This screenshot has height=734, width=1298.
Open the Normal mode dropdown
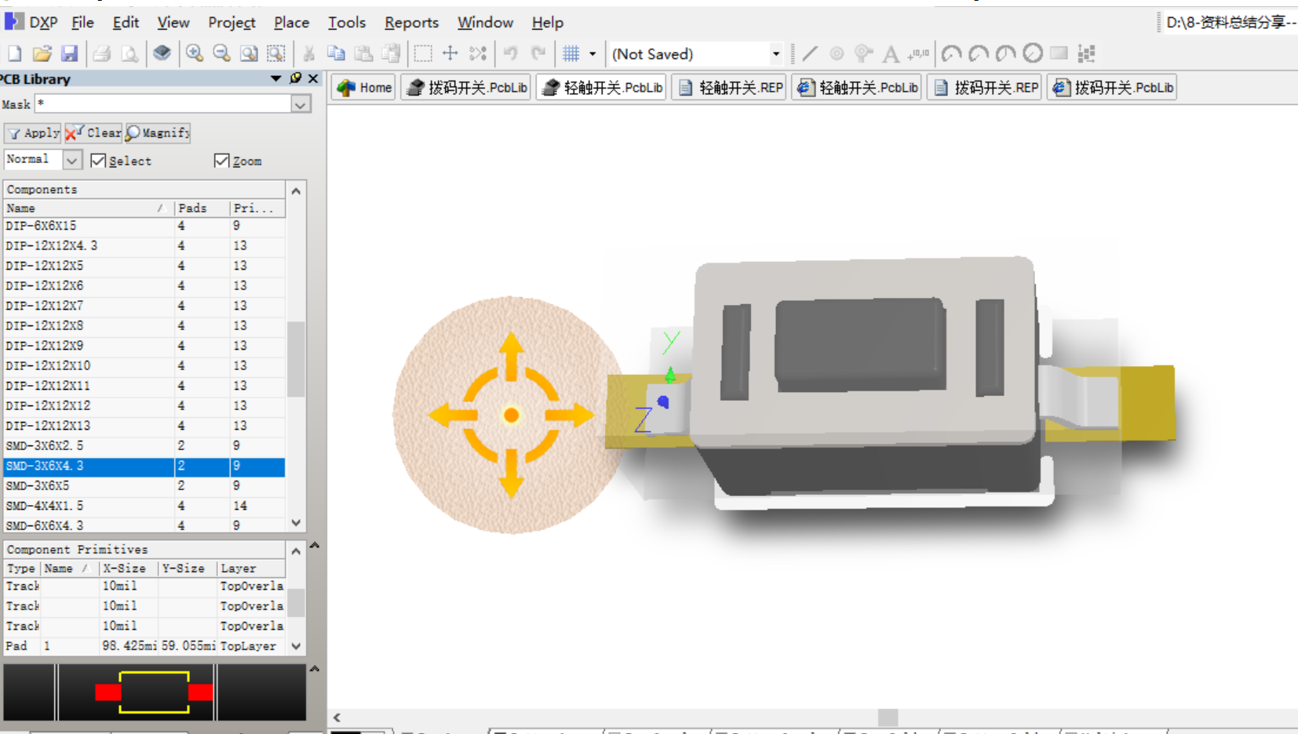(x=71, y=160)
